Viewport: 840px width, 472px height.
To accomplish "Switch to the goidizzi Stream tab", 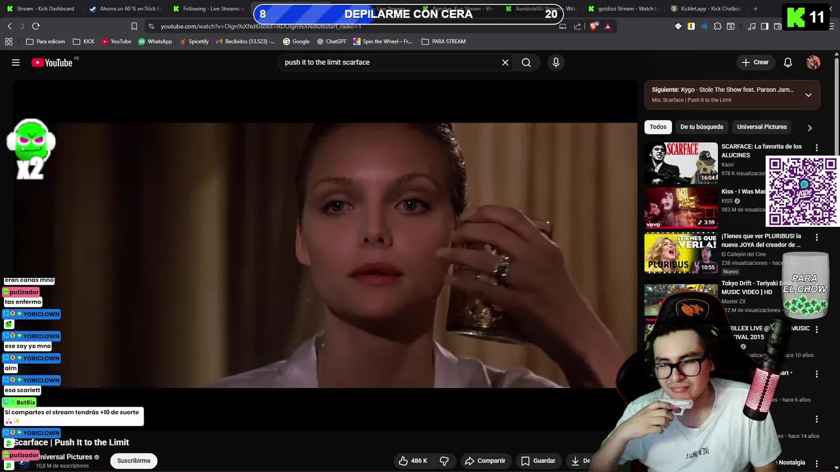I will [623, 9].
